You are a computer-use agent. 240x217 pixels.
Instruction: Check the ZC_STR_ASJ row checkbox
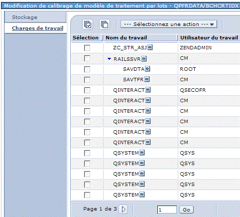click(87, 48)
